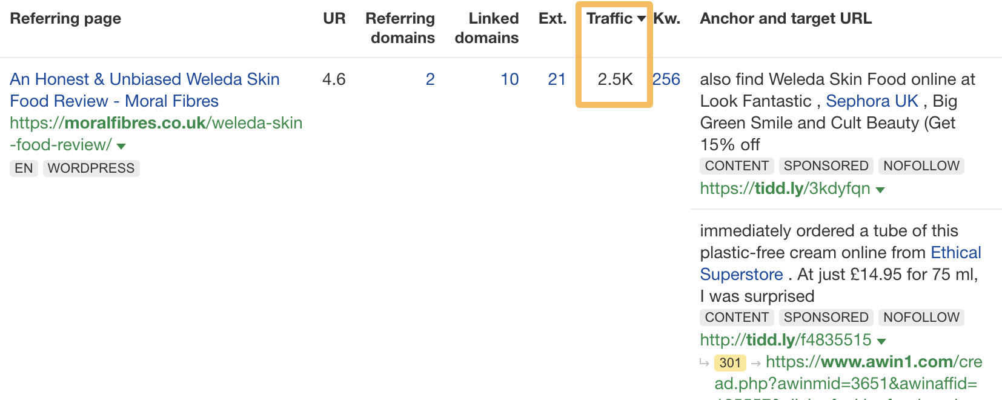Click the 301 redirect status badge
The width and height of the screenshot is (1002, 400).
click(x=729, y=362)
